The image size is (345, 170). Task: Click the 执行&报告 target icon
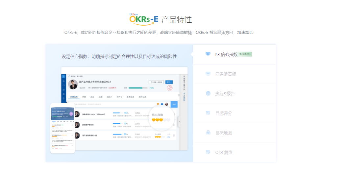tap(208, 93)
